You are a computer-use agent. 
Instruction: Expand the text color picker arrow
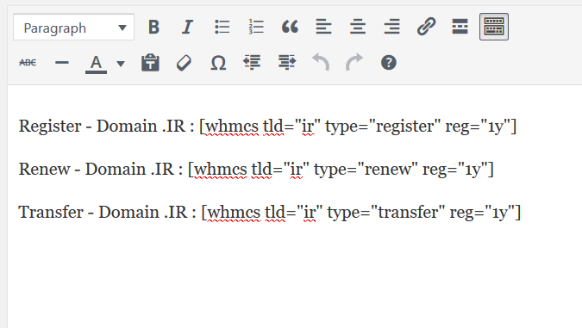pos(121,64)
